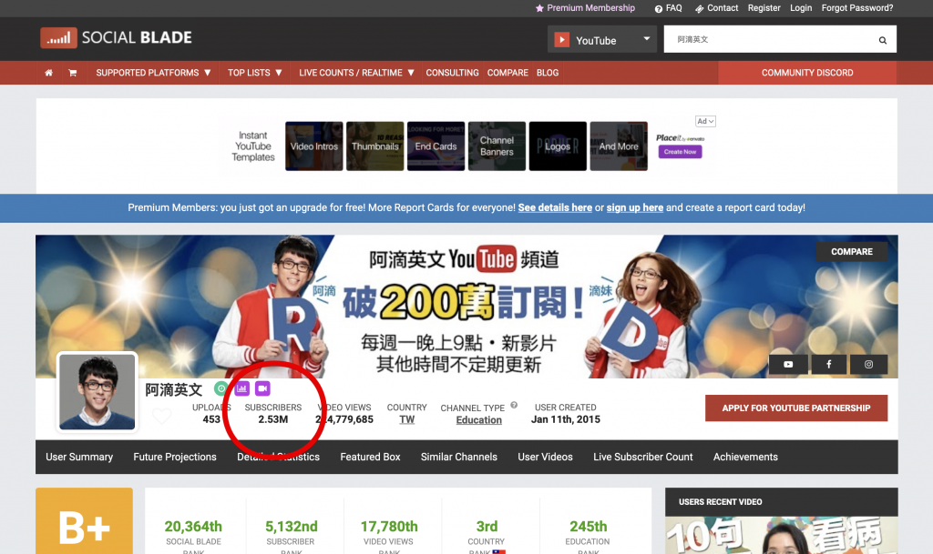Click the Logos ad tile
The height and width of the screenshot is (554, 933).
pyautogui.click(x=558, y=146)
